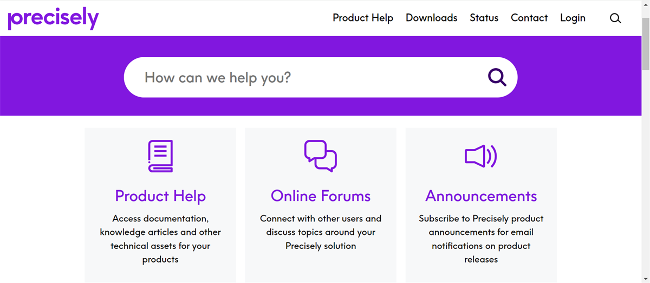Click the Precisely logo
Screen dimensions: 650x283
tap(53, 18)
